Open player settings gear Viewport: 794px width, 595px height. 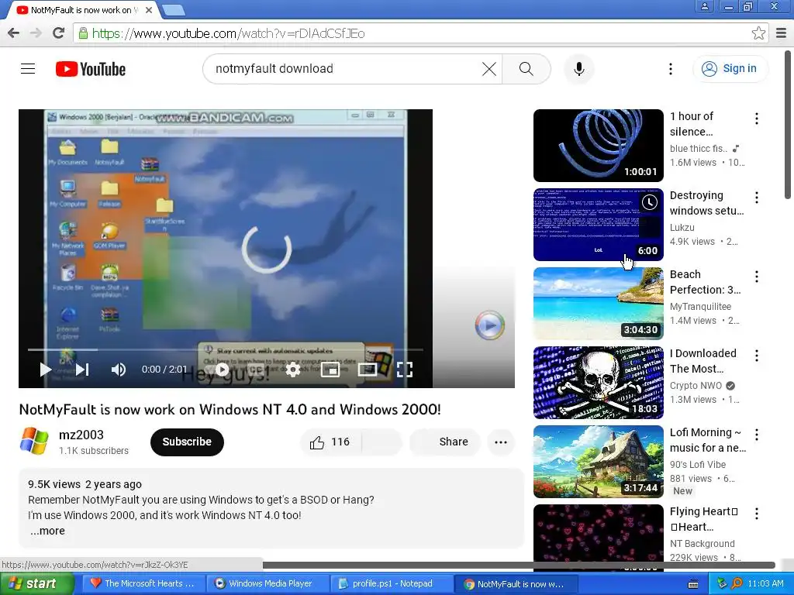pyautogui.click(x=293, y=370)
